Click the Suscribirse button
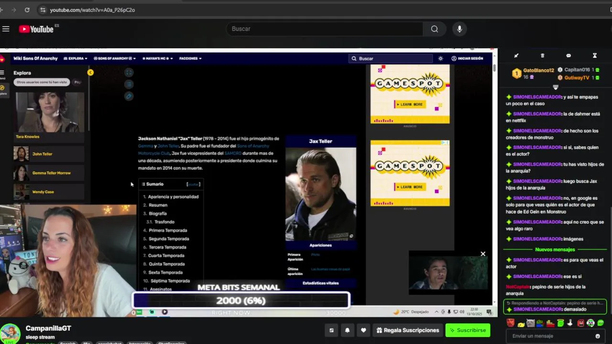Image resolution: width=612 pixels, height=344 pixels. click(468, 330)
